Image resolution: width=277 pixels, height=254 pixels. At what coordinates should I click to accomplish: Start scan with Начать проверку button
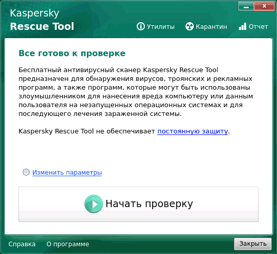click(x=139, y=204)
